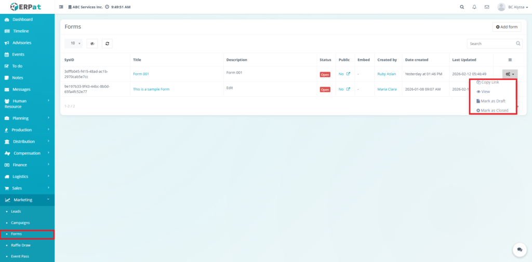Open the 'This is a sample Form' link
Viewport: 532px width, 262px height.
[x=151, y=89]
